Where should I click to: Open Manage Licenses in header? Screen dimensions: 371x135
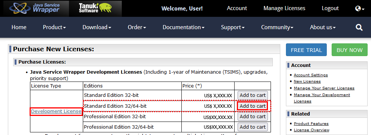tap(284, 8)
